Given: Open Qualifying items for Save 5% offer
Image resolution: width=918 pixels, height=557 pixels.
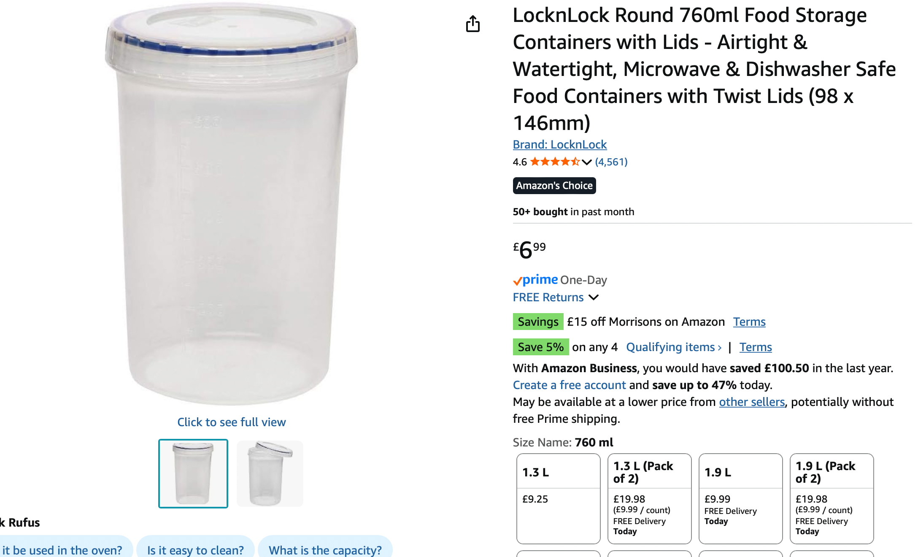Looking at the screenshot, I should point(673,347).
